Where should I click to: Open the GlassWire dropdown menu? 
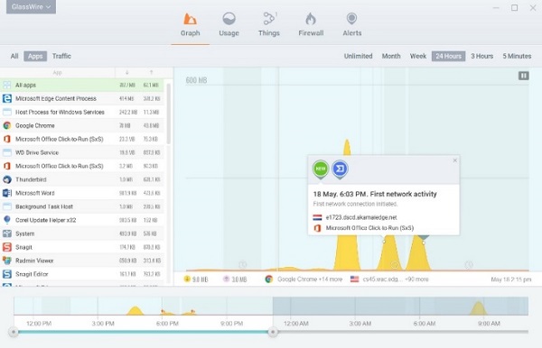(x=31, y=6)
